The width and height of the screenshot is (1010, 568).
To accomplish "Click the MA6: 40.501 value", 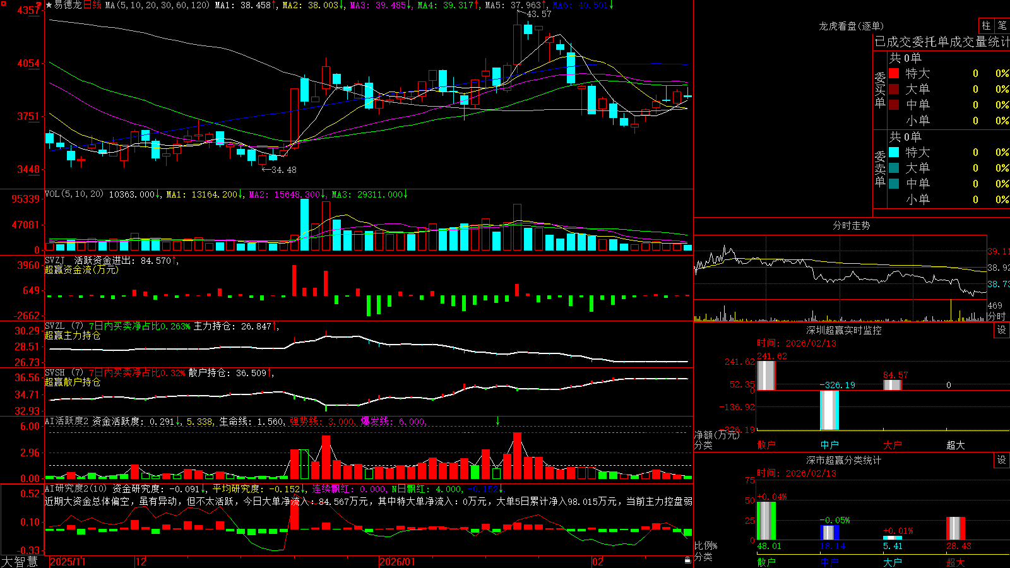I will [x=582, y=5].
